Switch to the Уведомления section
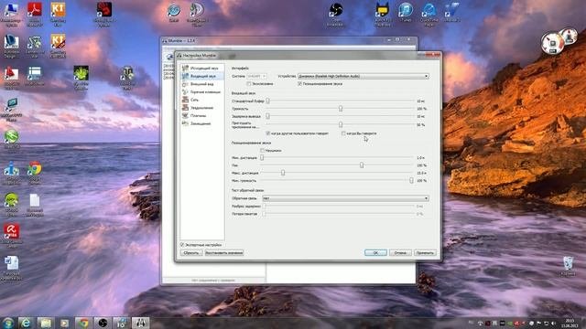This screenshot has width=586, height=329. pyautogui.click(x=202, y=108)
